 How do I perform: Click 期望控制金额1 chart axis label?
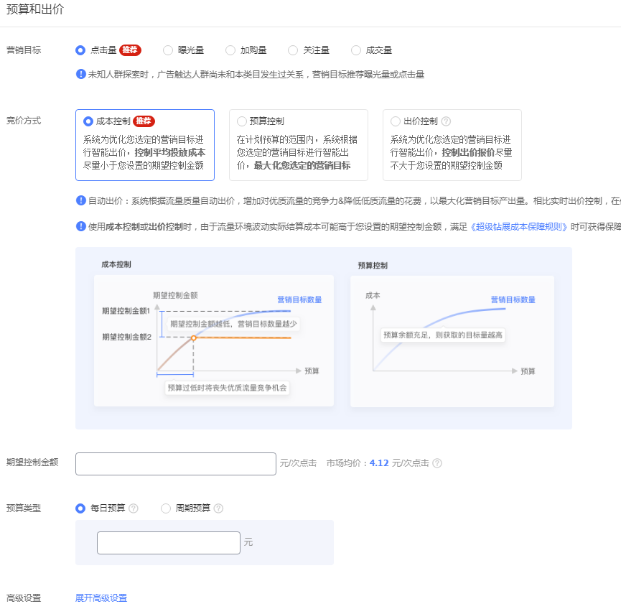point(126,311)
